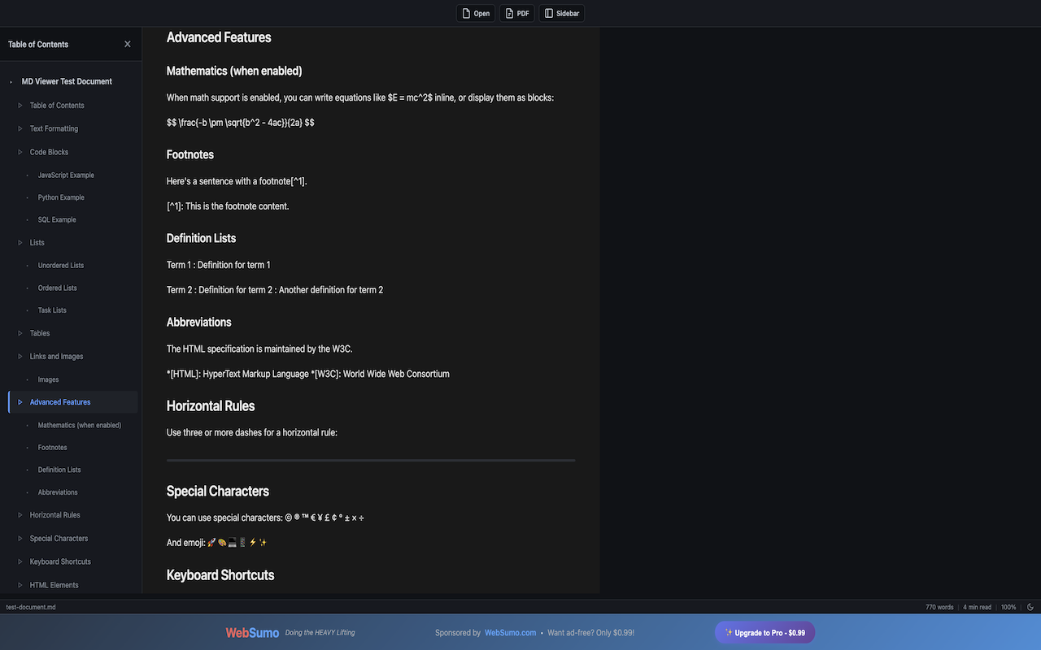
Task: Select HTML Elements label in the outline
Action: 54,585
